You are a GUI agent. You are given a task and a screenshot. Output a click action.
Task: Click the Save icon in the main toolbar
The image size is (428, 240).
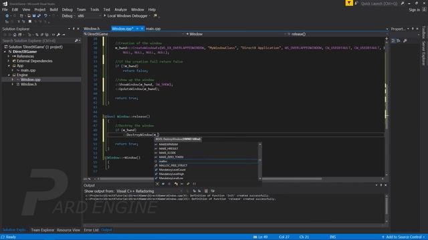pos(34,16)
